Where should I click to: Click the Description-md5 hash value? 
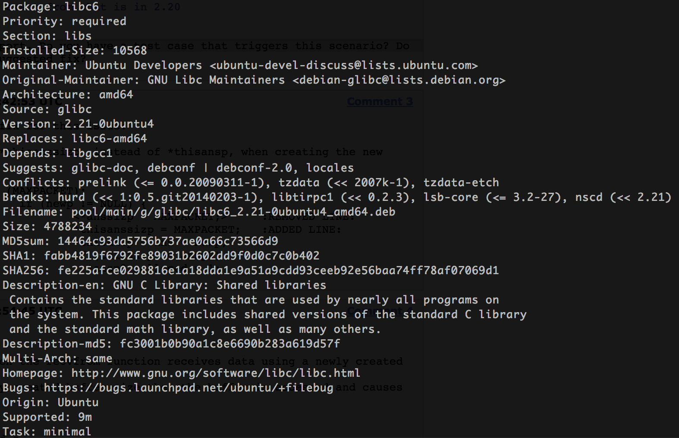230,344
